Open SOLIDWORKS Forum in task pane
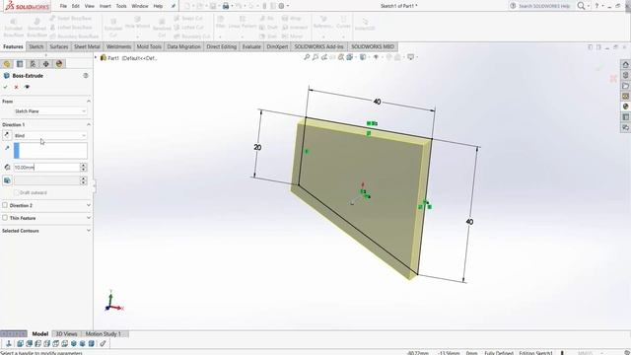631x355 pixels. pos(625,127)
